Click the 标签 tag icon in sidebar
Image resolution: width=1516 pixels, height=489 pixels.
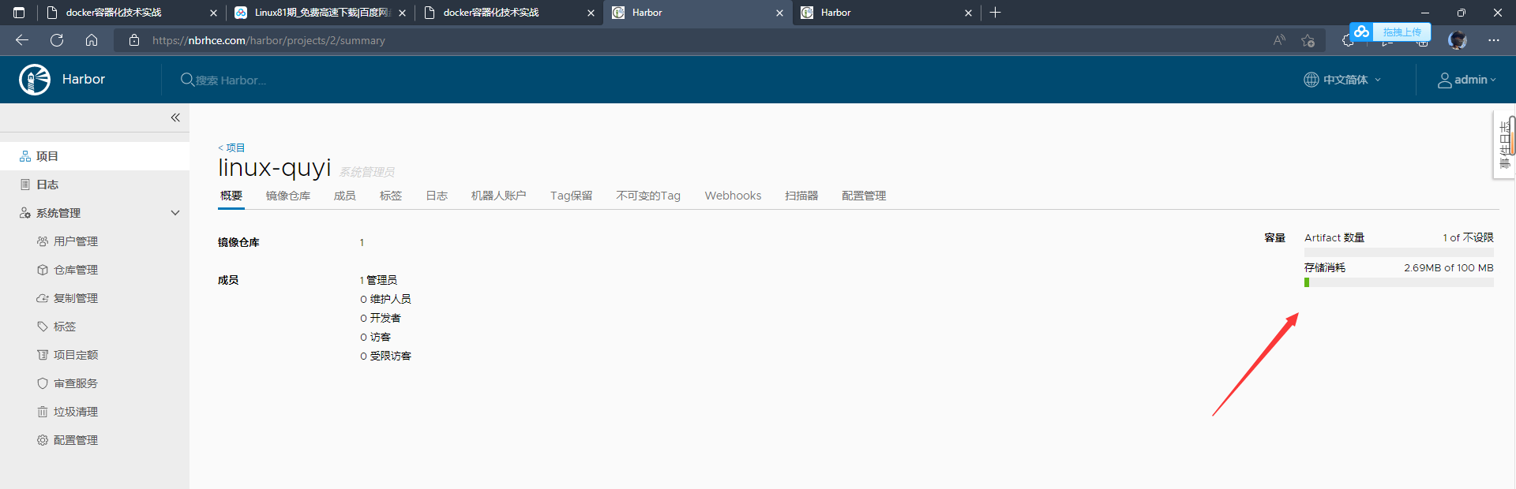43,327
